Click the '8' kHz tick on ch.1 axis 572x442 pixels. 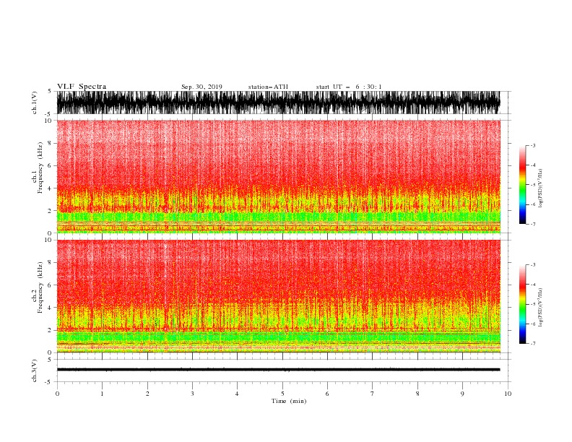pos(50,143)
